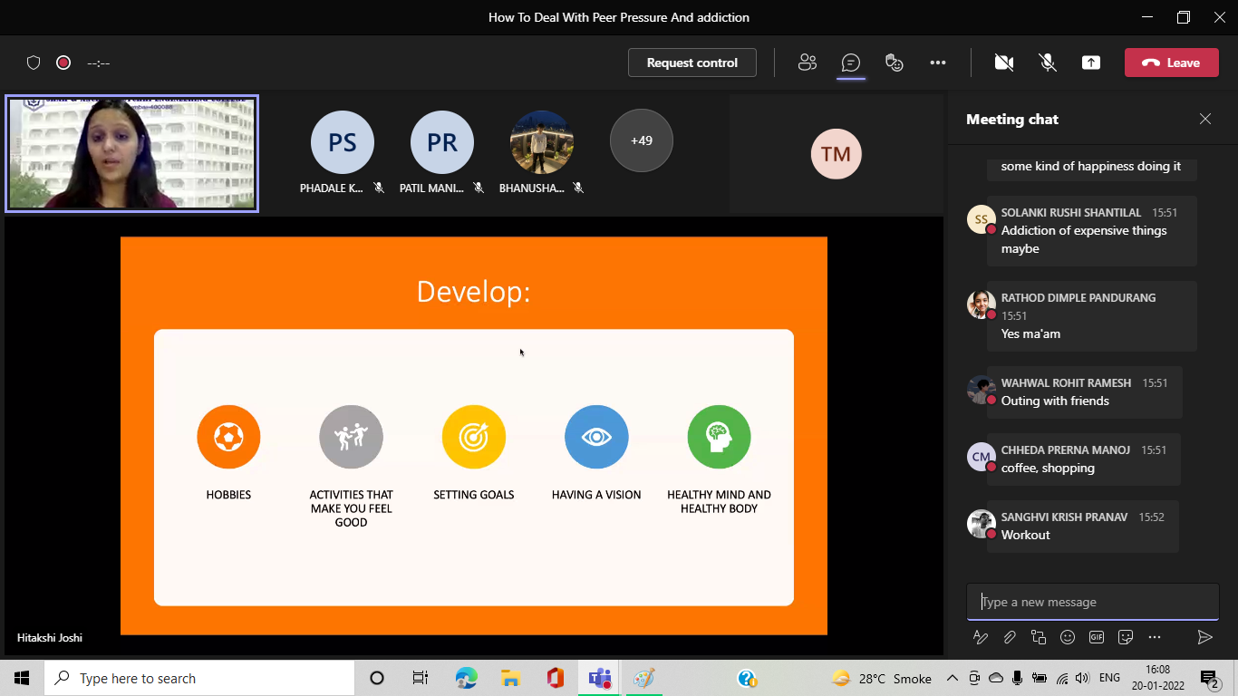The image size is (1238, 696).
Task: Show hidden icons in system tray
Action: click(x=953, y=678)
